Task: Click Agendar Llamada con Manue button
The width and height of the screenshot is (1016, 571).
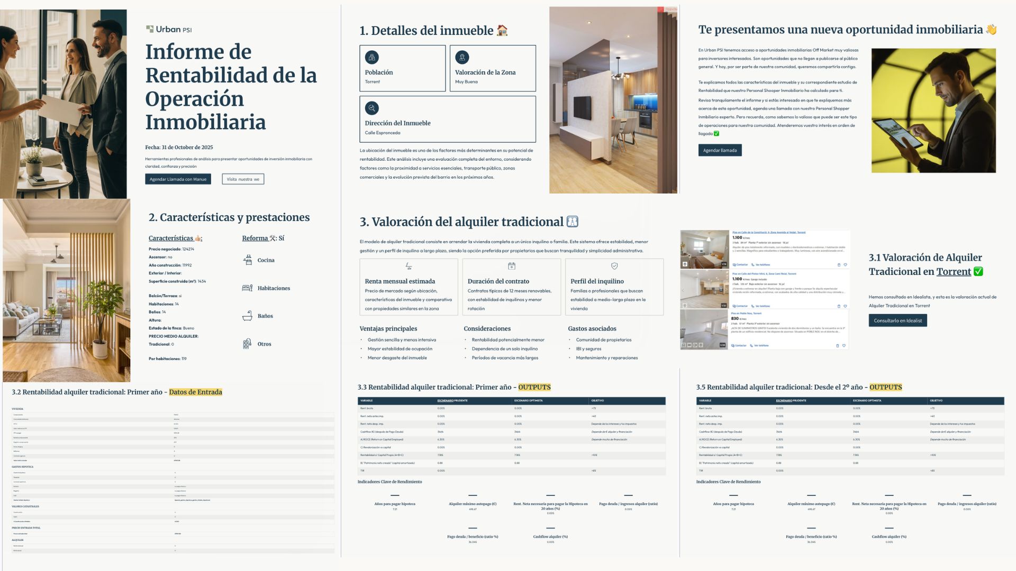Action: click(178, 179)
